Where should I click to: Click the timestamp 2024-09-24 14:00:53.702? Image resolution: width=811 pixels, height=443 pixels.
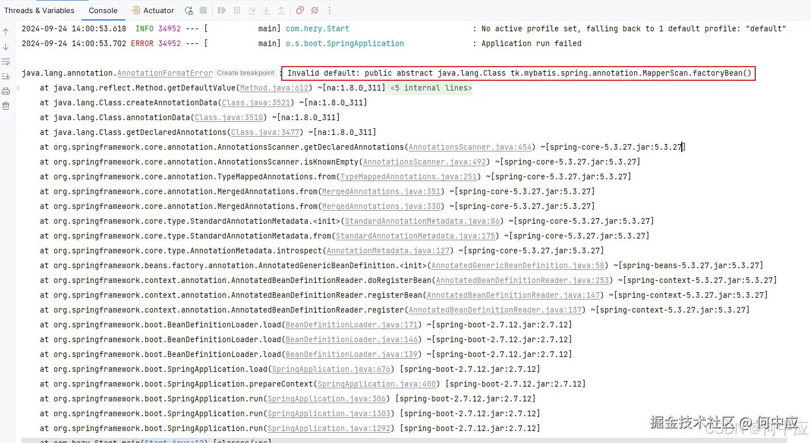(x=74, y=43)
